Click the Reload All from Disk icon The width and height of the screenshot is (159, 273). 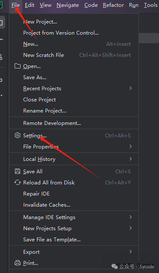18,182
